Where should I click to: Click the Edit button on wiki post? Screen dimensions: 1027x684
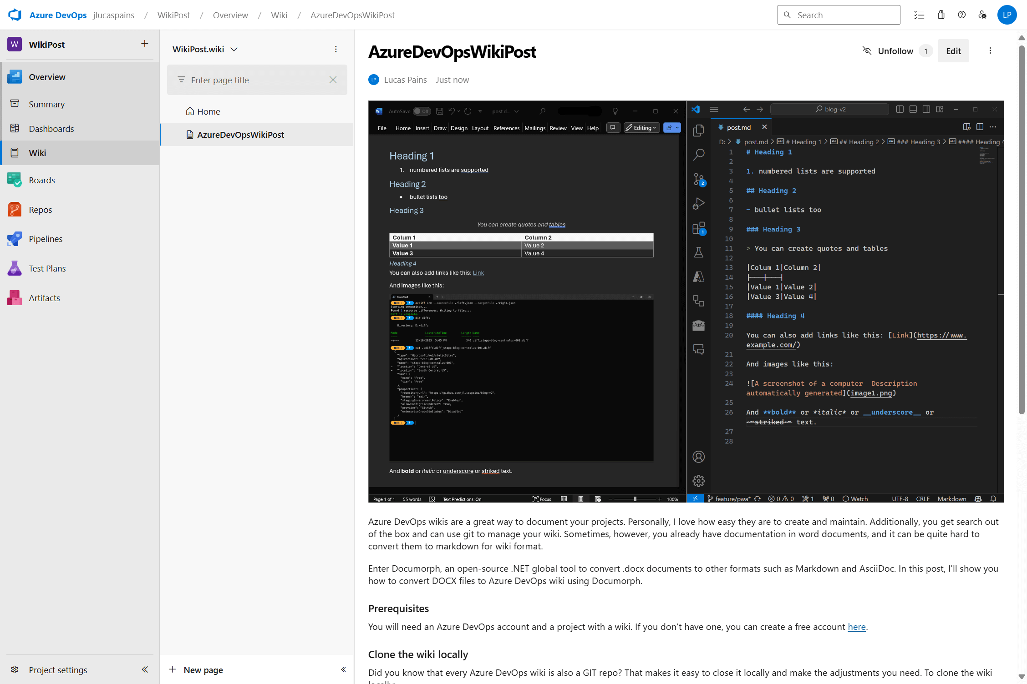(x=954, y=50)
